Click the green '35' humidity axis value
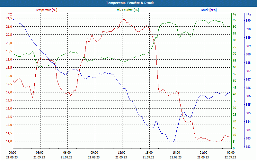 [235, 101]
